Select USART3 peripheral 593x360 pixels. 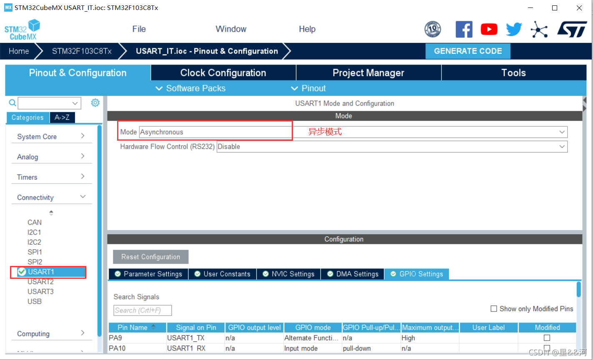pos(40,292)
